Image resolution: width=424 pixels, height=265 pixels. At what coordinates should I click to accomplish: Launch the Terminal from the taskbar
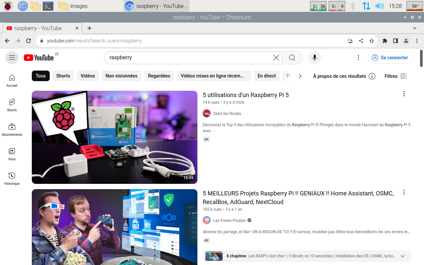click(48, 6)
